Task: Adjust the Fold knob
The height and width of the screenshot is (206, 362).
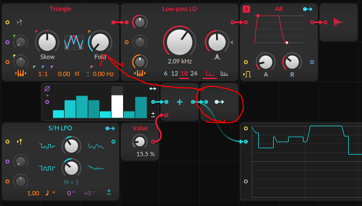Action: point(100,42)
